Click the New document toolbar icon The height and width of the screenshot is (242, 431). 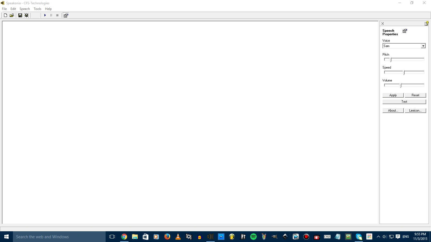tap(5, 15)
